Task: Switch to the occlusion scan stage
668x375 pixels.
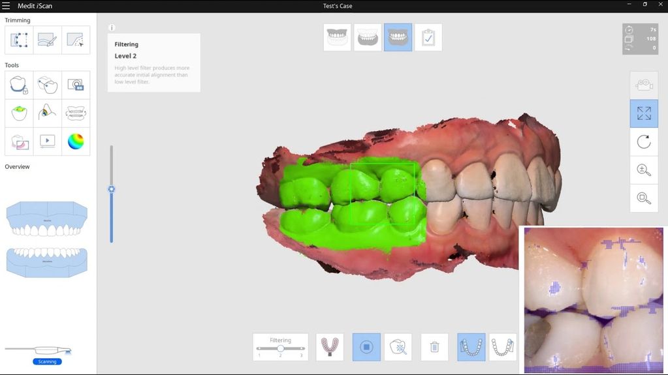Action: click(x=398, y=37)
